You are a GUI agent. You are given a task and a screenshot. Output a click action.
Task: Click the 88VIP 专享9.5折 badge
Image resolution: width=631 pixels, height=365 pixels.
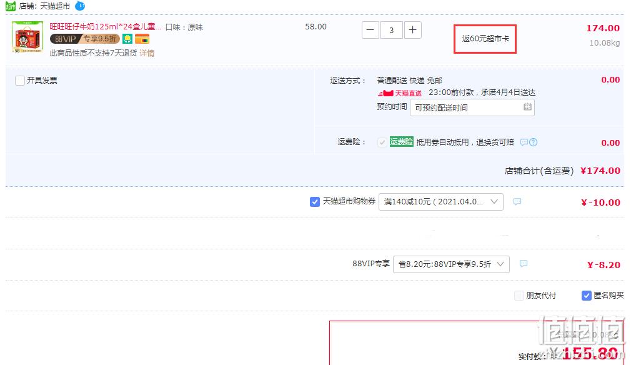84,39
